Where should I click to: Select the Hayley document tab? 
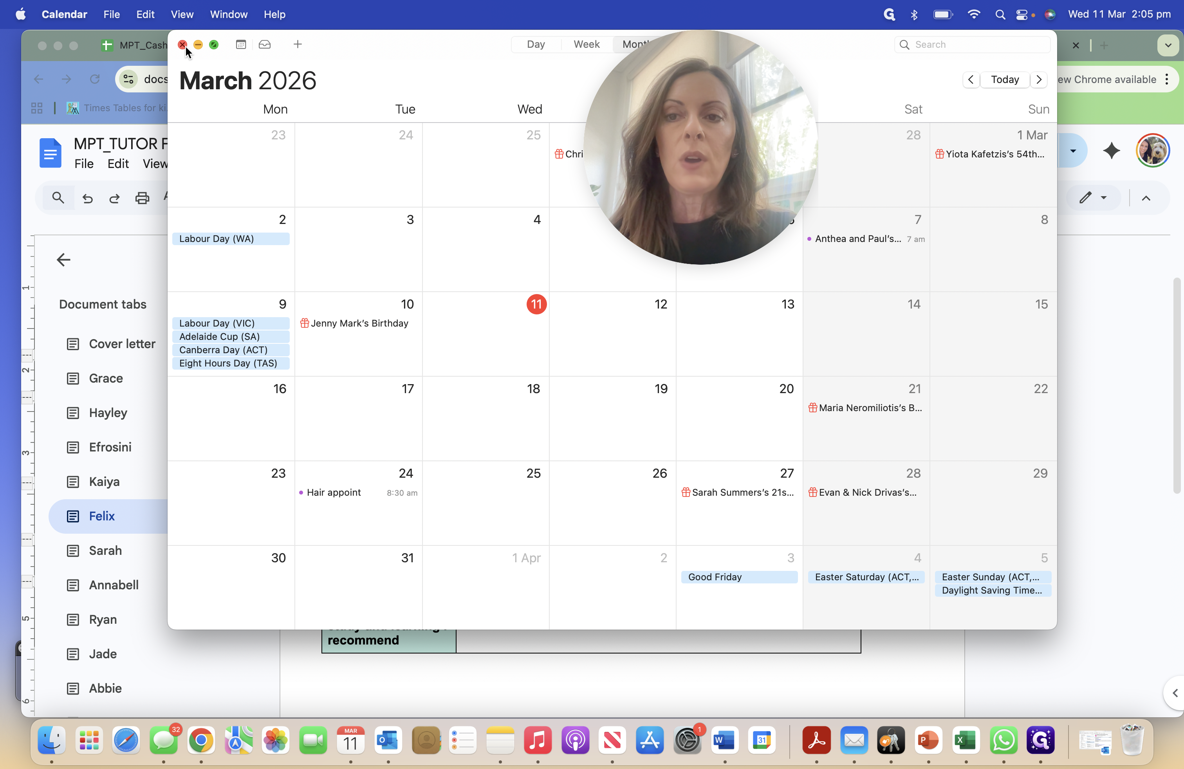click(108, 413)
